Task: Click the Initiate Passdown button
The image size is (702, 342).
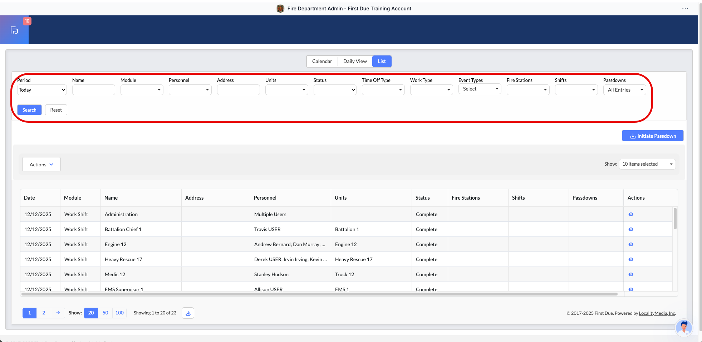Action: pyautogui.click(x=653, y=136)
